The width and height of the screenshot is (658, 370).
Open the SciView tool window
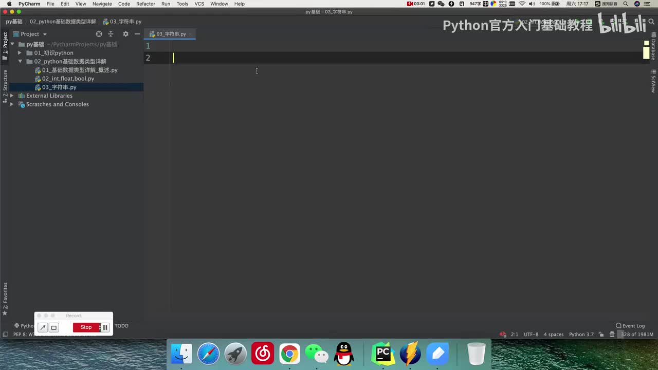[653, 81]
